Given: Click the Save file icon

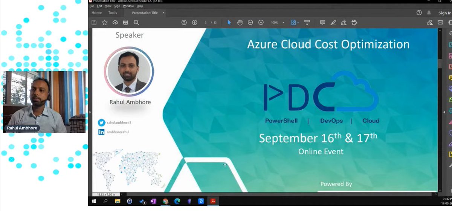Looking at the screenshot, I should 94,23.
